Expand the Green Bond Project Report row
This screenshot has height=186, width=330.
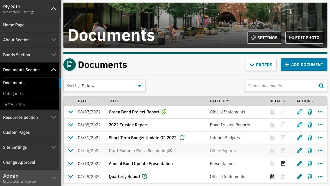point(71,112)
